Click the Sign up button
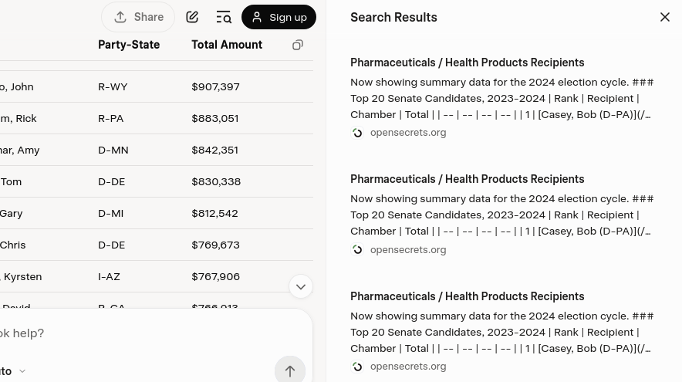Viewport: 682px width, 382px height. point(279,17)
